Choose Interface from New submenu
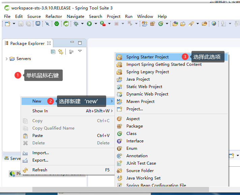The image size is (240, 195). pyautogui.click(x=172, y=141)
